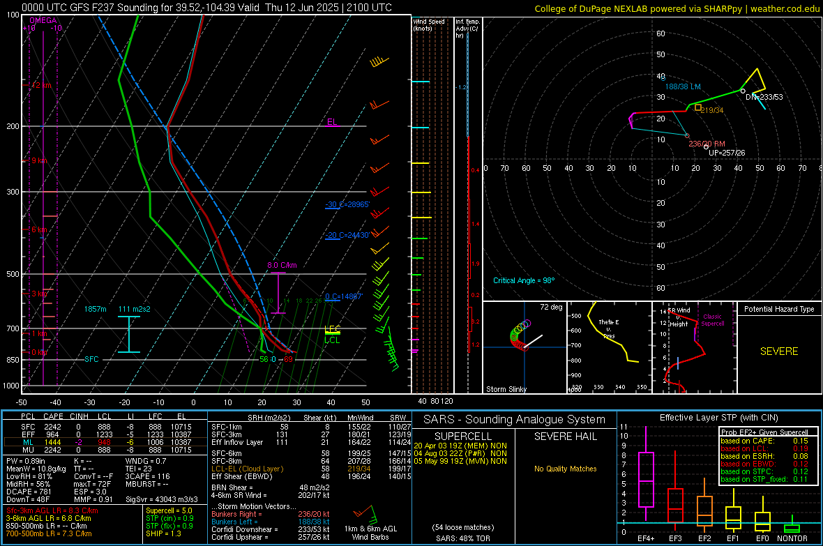Image resolution: width=823 pixels, height=546 pixels.
Task: Click the 20 Apr 03 19Z (MEM) analogue
Action: (460, 446)
